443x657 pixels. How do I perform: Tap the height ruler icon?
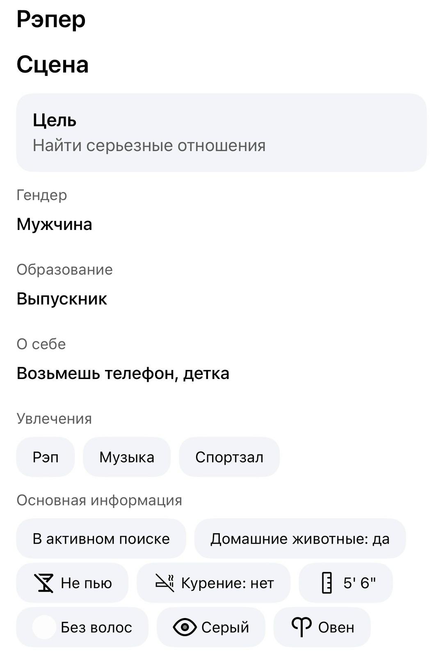(x=327, y=583)
